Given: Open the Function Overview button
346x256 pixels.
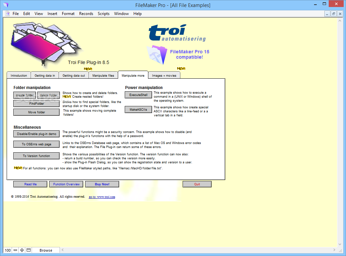Looking at the screenshot, I should coord(66,184).
